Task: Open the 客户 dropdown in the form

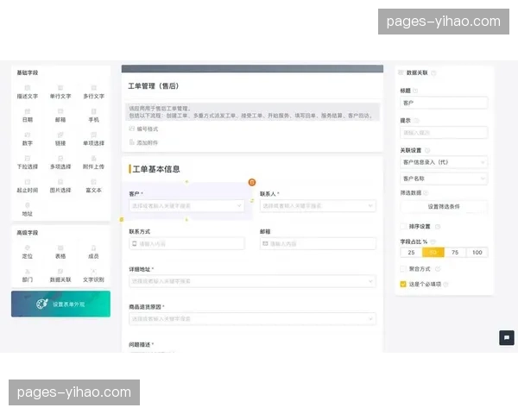Action: (186, 206)
